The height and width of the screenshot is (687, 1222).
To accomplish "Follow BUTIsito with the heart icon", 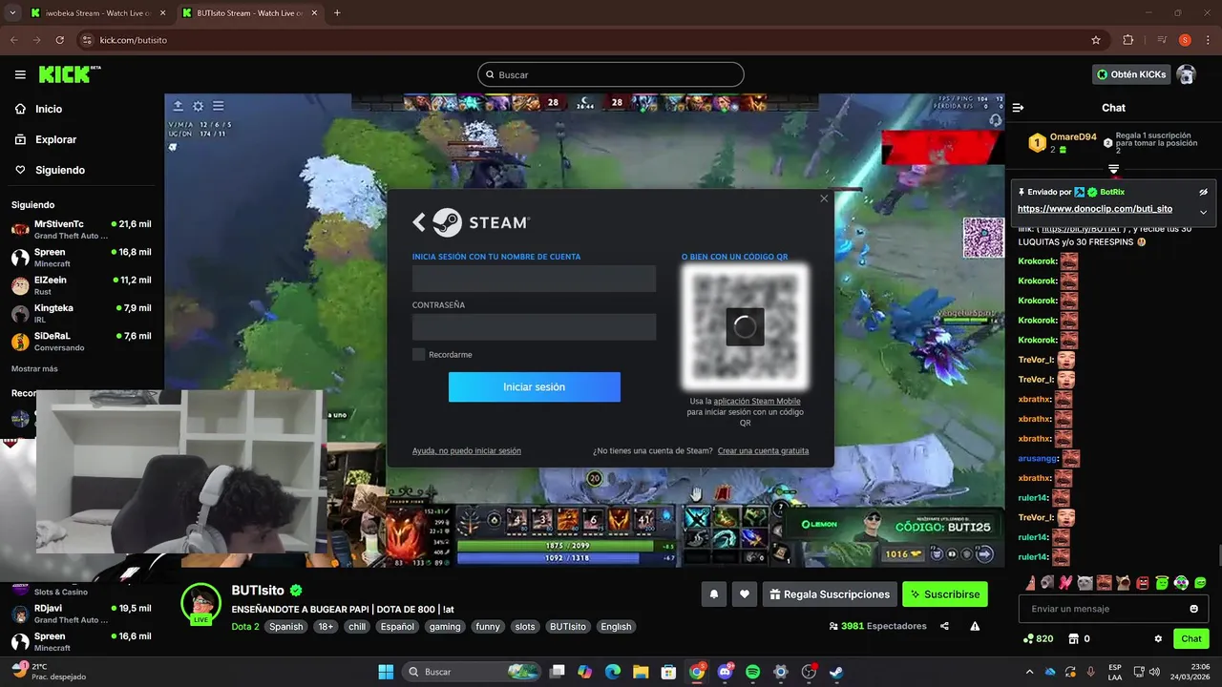I will pos(745,594).
